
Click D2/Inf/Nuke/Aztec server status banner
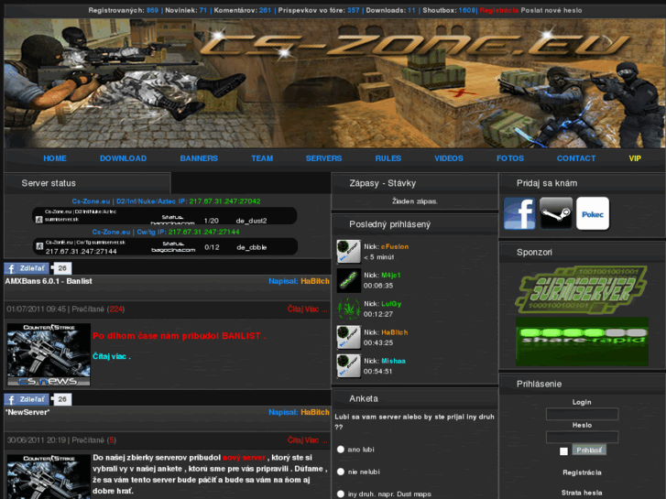pyautogui.click(x=164, y=216)
